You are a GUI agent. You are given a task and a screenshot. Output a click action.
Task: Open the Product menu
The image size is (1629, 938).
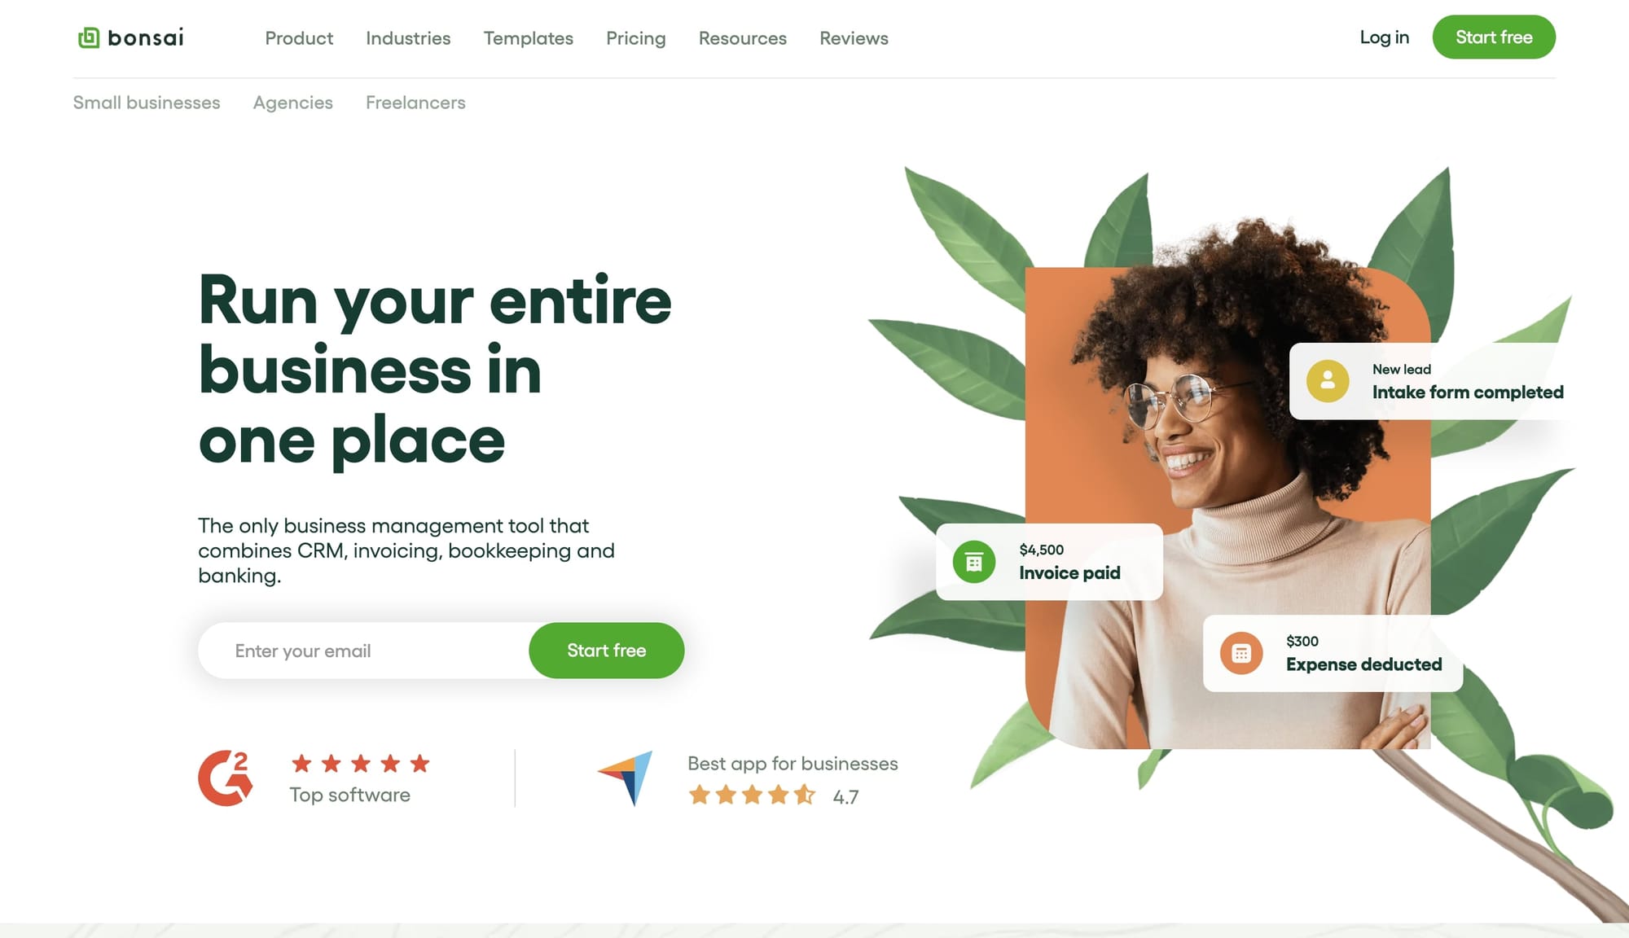(x=299, y=38)
